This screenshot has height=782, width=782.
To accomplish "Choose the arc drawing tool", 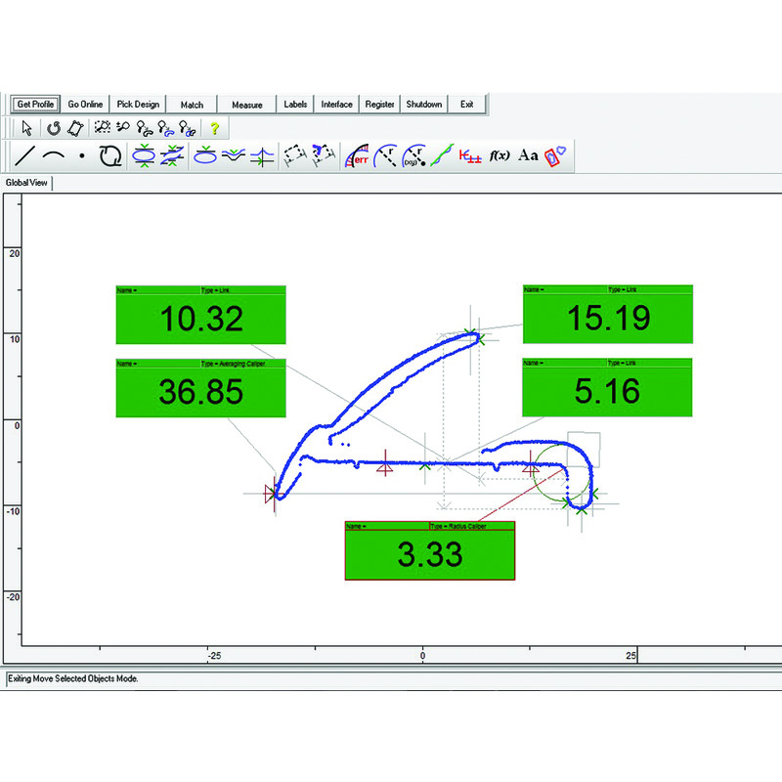I will coord(54,154).
